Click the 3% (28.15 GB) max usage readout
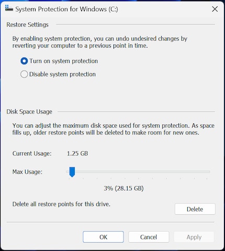Viewport: 225px width, 251px height. pos(123,188)
